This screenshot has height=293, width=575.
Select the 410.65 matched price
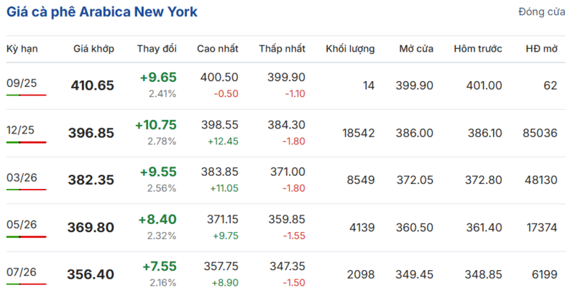[93, 85]
